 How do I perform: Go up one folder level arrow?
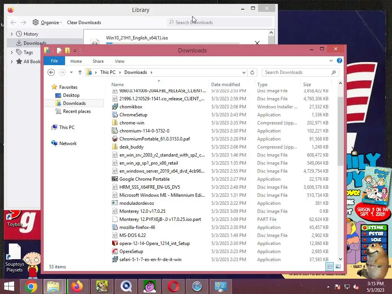pyautogui.click(x=80, y=72)
